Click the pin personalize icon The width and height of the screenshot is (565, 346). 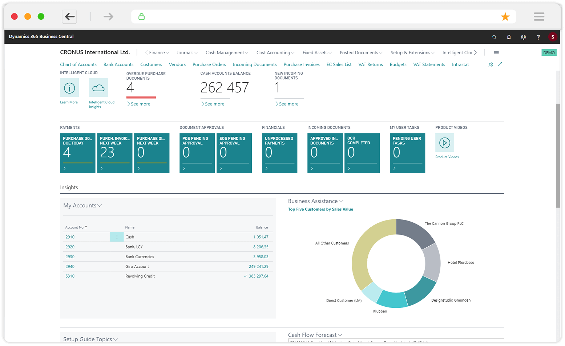click(491, 64)
